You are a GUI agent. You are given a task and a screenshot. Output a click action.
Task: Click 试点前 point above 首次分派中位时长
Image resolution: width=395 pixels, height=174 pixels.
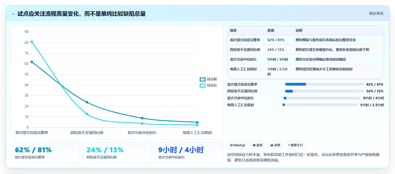point(142,118)
